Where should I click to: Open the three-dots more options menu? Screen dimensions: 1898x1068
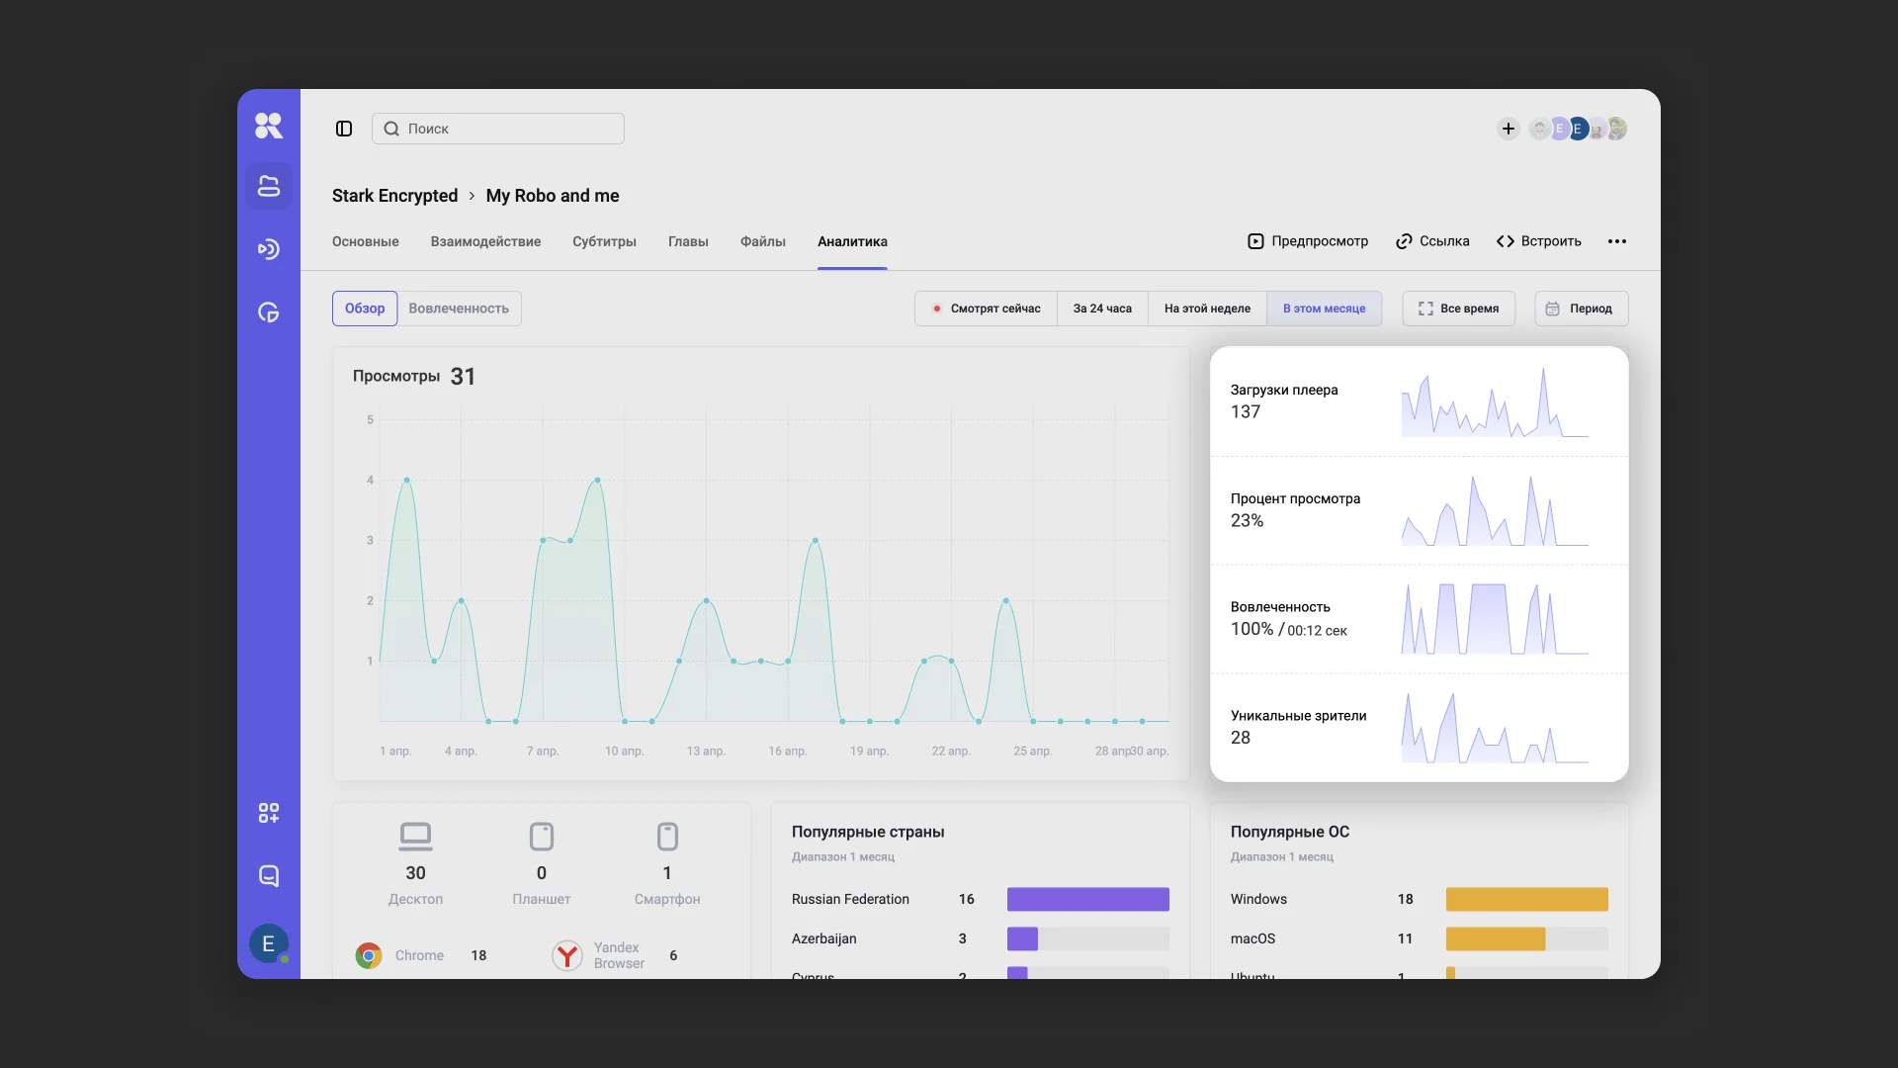click(x=1617, y=241)
